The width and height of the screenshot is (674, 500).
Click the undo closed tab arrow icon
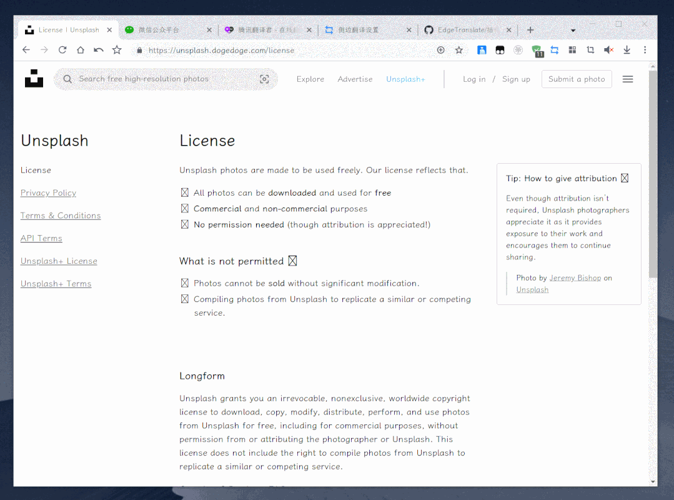(99, 50)
